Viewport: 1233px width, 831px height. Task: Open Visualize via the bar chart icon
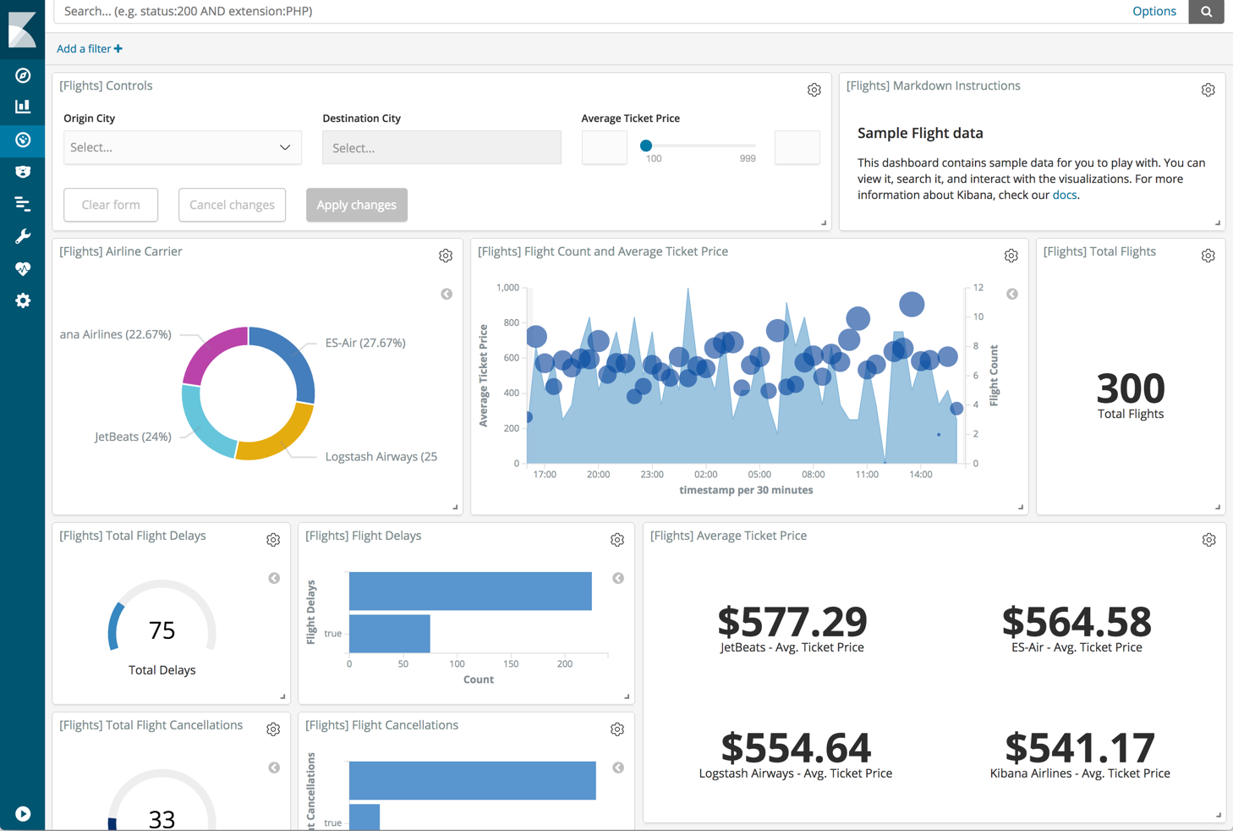coord(23,107)
